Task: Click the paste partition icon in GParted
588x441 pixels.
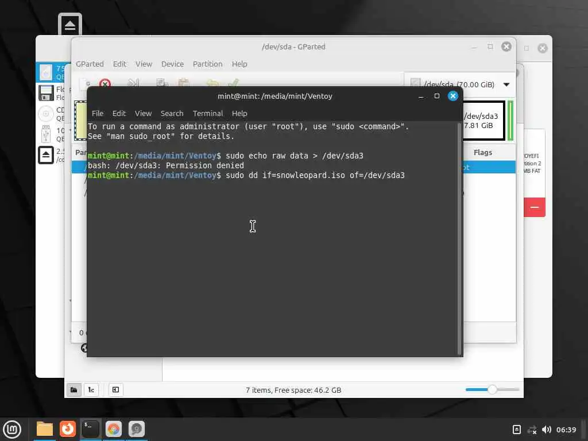Action: [x=184, y=83]
